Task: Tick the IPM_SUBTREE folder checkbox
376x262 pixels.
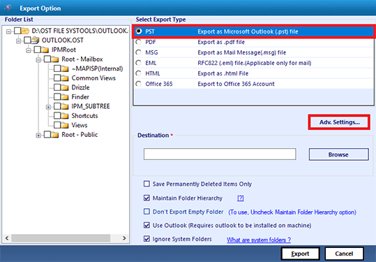Action: (x=57, y=106)
